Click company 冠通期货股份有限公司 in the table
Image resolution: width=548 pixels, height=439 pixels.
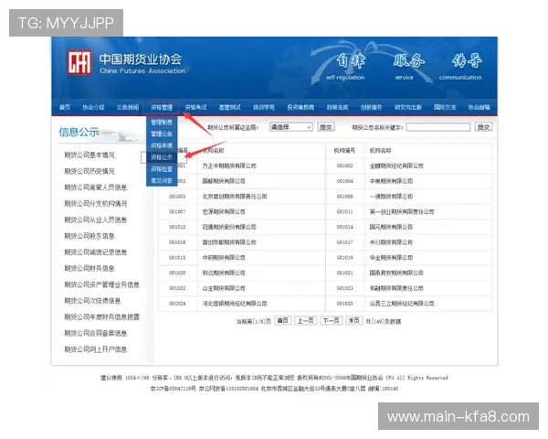pyautogui.click(x=229, y=227)
